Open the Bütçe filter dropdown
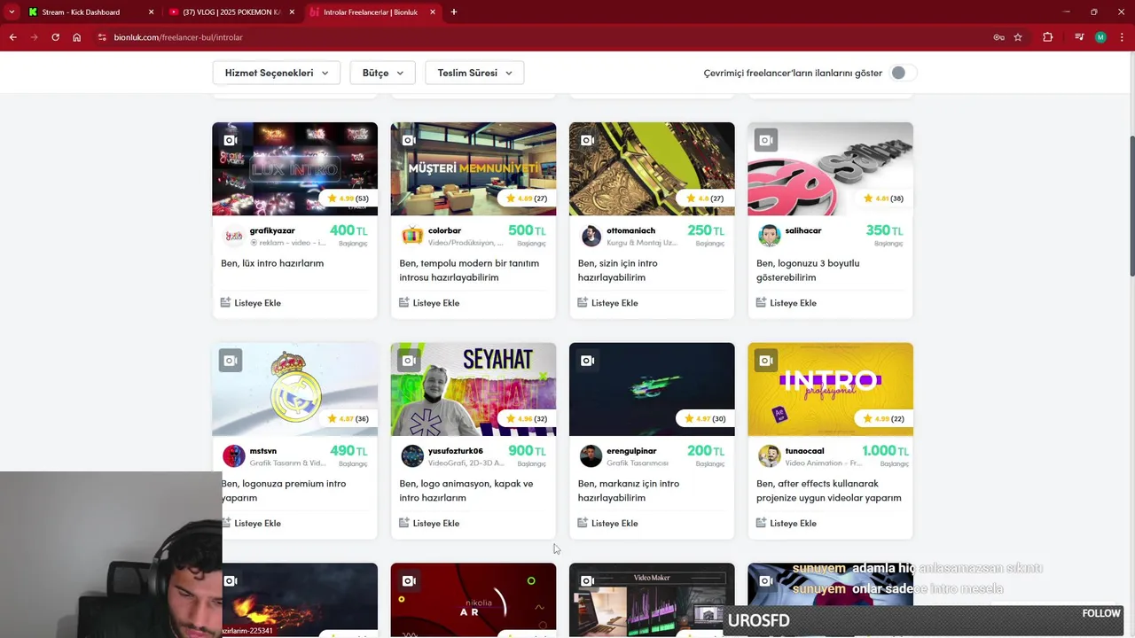The image size is (1135, 638). 383,73
